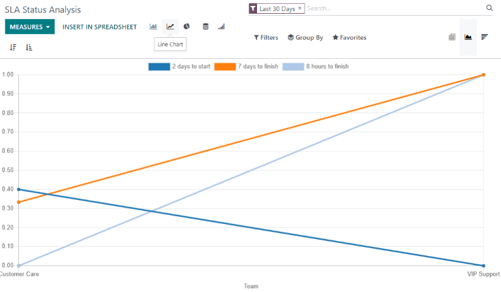Image resolution: width=501 pixels, height=292 pixels.
Task: Switch to the pie chart view
Action: (187, 27)
